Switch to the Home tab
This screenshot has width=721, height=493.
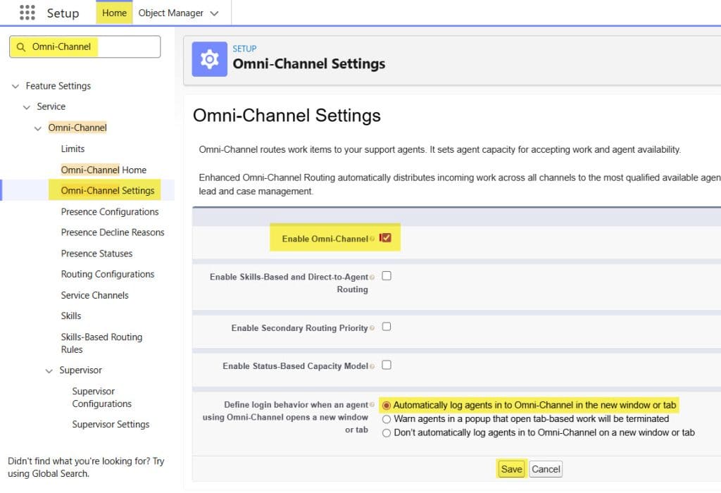tap(114, 13)
